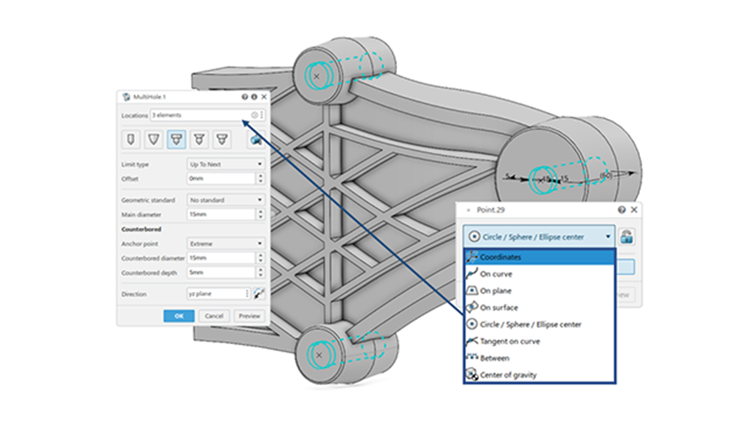Click the Locations field showing 3 elements
The image size is (747, 421).
pyautogui.click(x=199, y=115)
